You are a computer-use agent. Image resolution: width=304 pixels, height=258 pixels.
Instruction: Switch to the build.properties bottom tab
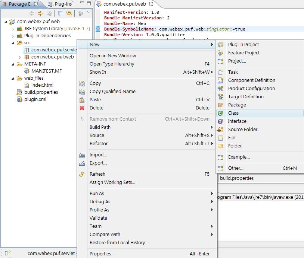point(237,178)
